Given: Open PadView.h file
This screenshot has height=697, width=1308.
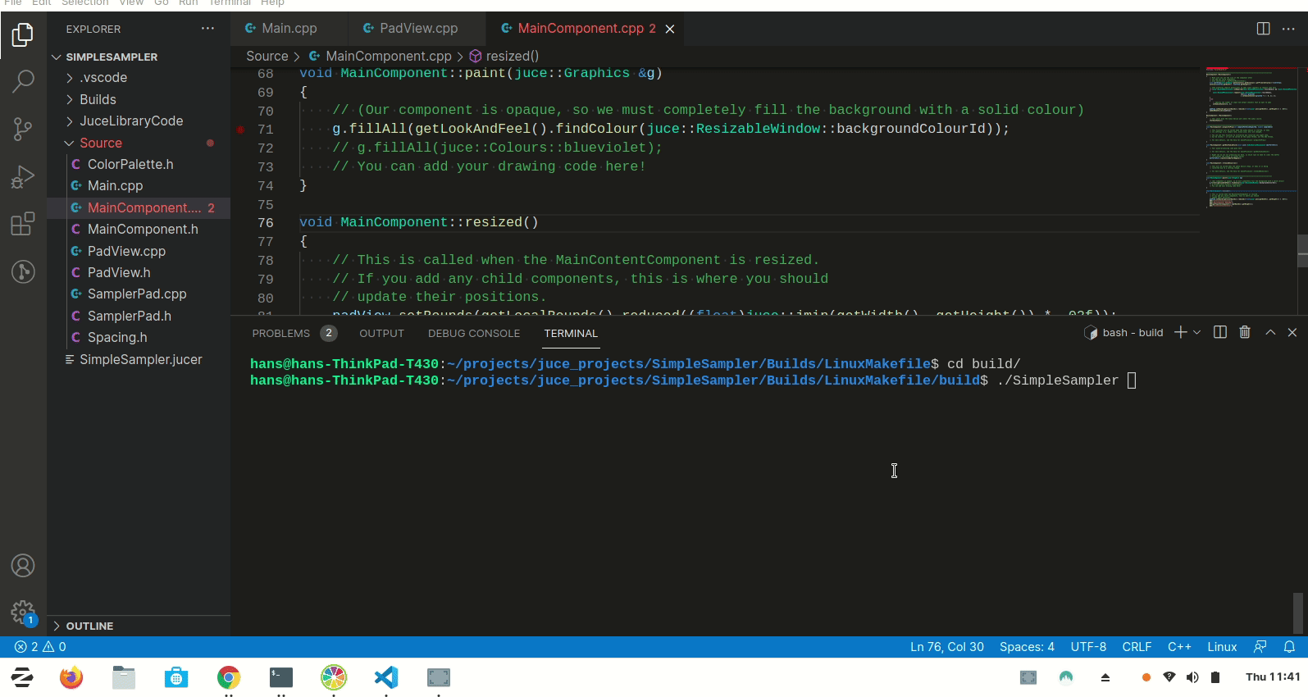Looking at the screenshot, I should tap(119, 272).
